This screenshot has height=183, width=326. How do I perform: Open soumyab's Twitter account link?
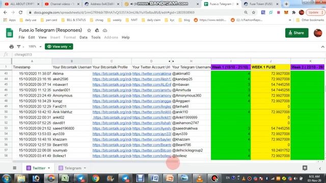coord(152,150)
